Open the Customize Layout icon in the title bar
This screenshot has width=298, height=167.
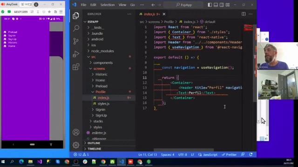click(x=228, y=5)
